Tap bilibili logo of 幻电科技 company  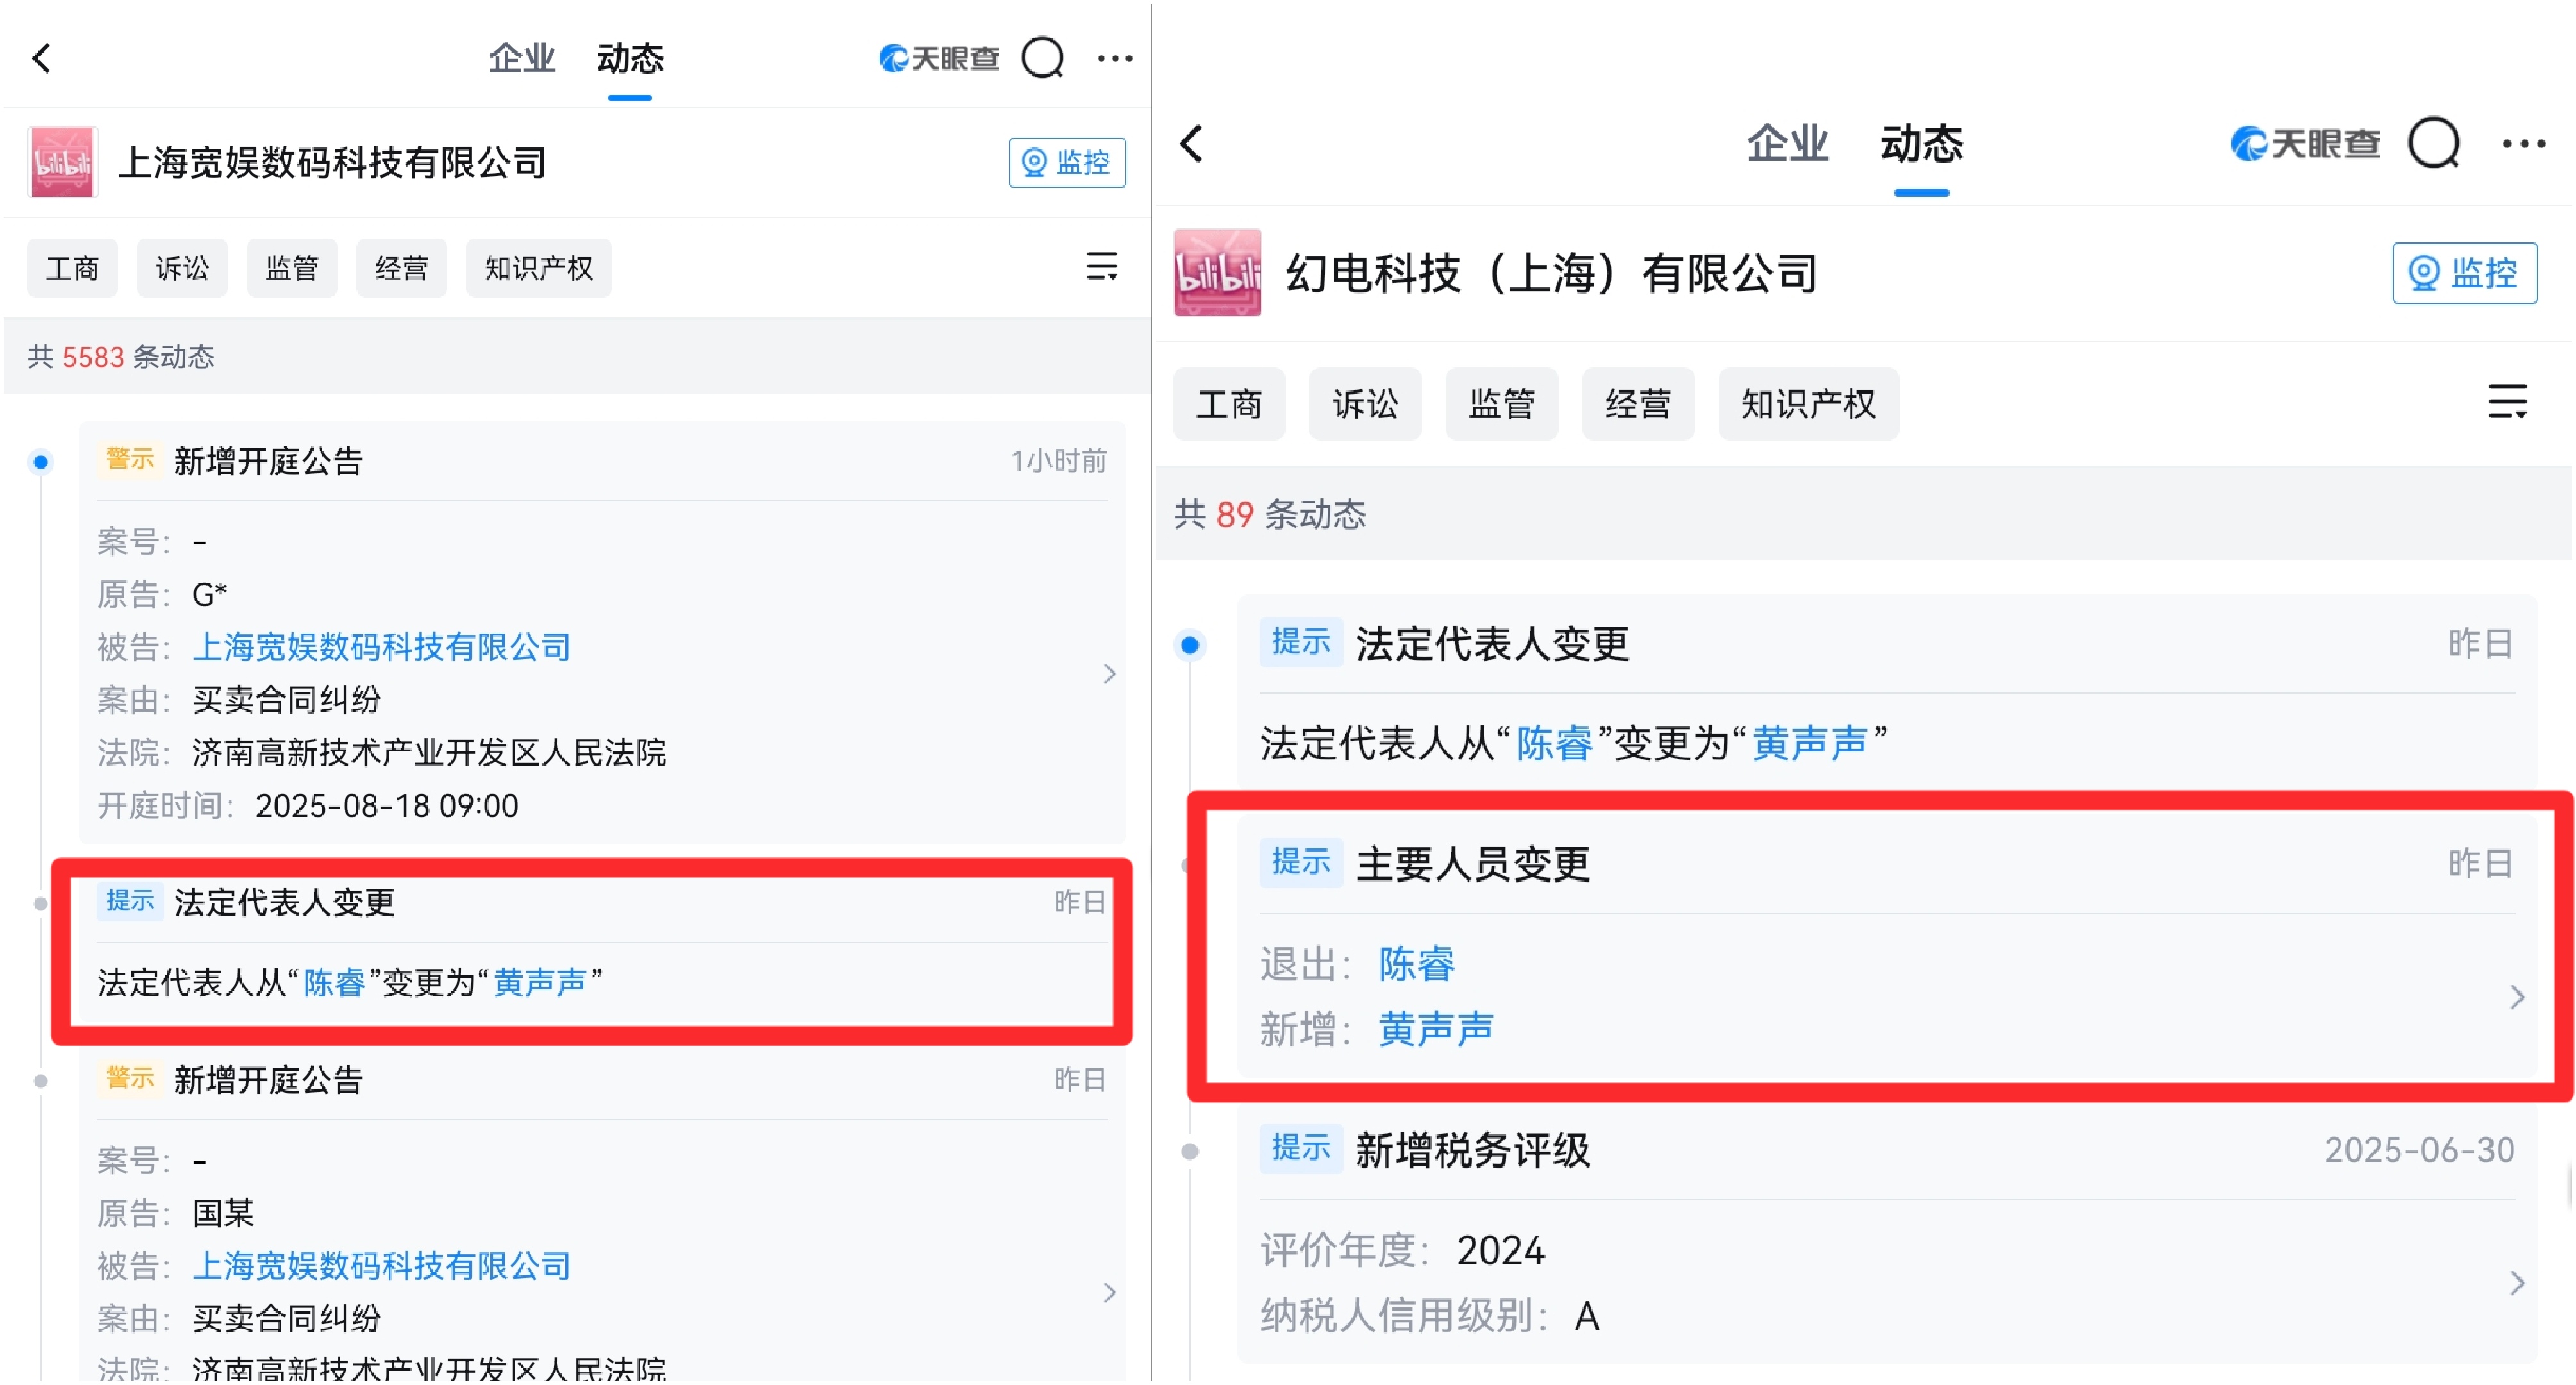[1217, 273]
